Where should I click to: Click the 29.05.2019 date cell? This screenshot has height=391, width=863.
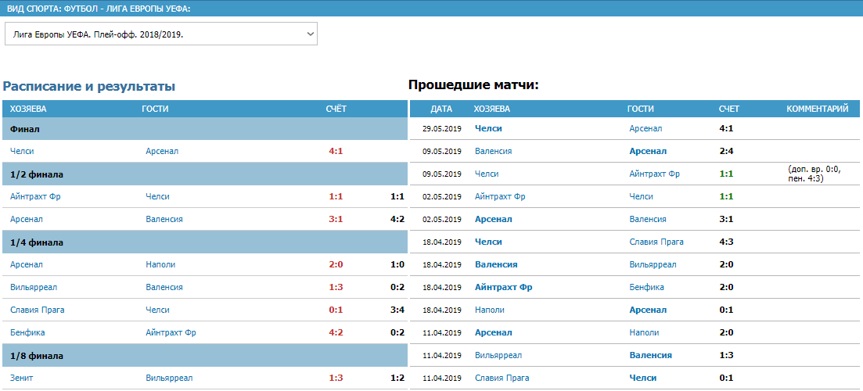(441, 129)
